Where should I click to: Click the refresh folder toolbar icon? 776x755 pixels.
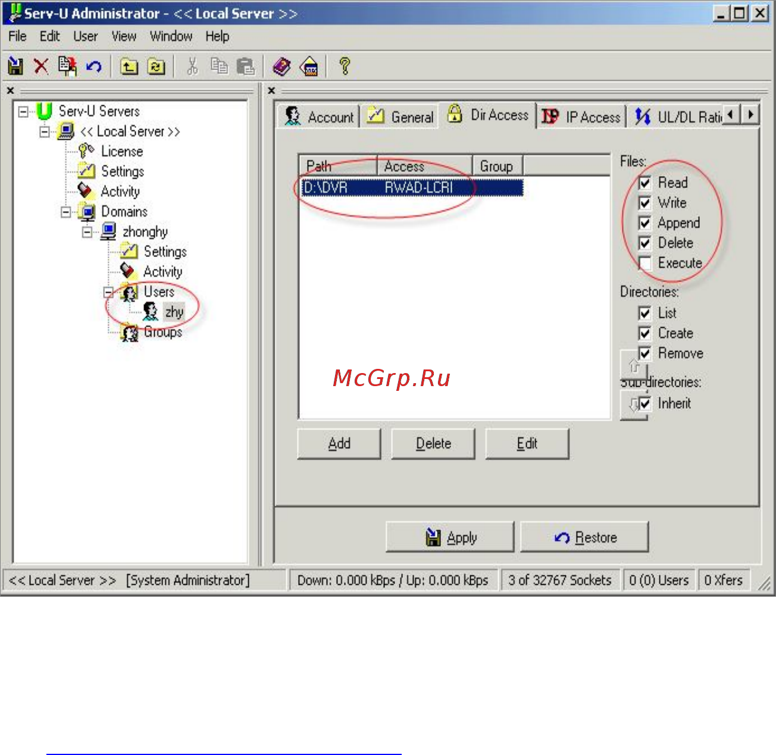(x=156, y=67)
